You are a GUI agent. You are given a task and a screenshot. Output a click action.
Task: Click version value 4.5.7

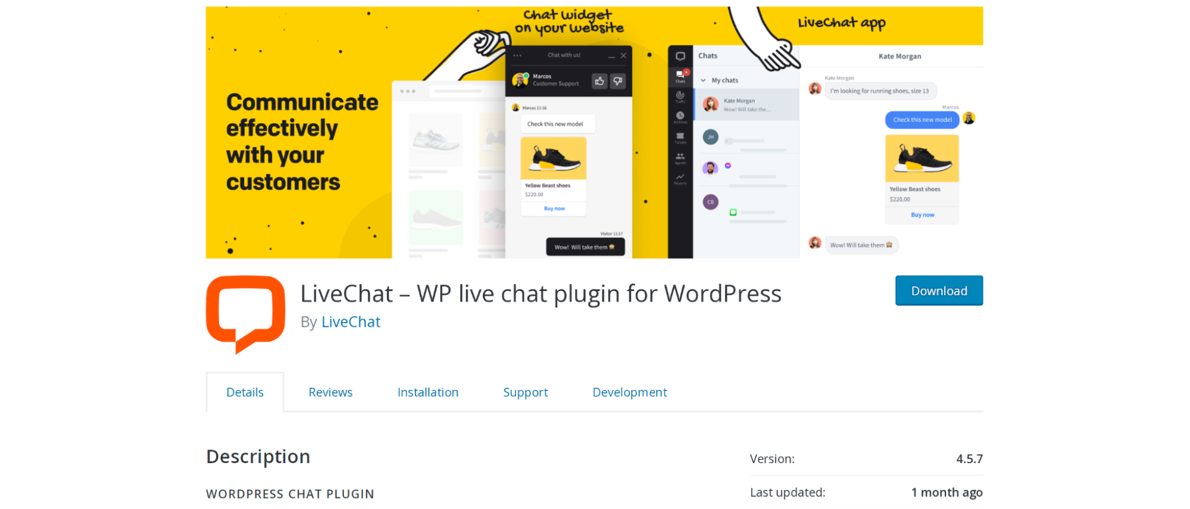[969, 459]
